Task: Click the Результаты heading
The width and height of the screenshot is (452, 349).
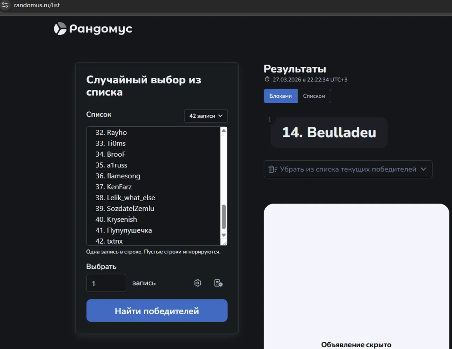Action: 295,69
